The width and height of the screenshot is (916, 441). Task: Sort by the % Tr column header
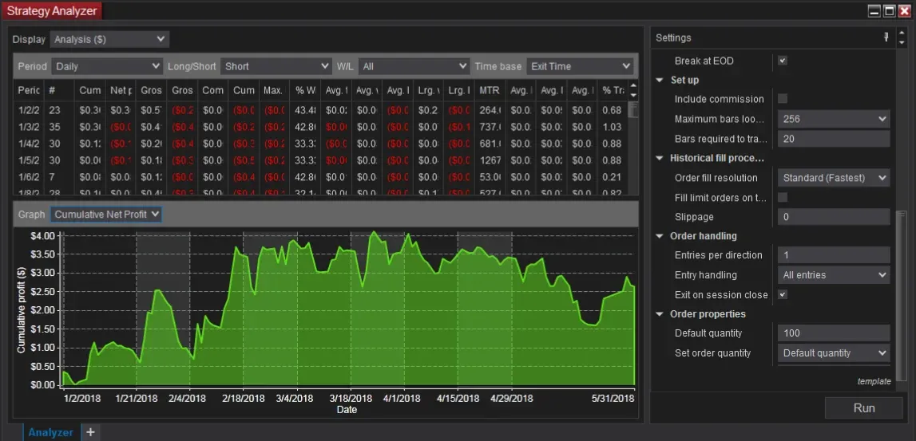tap(613, 90)
